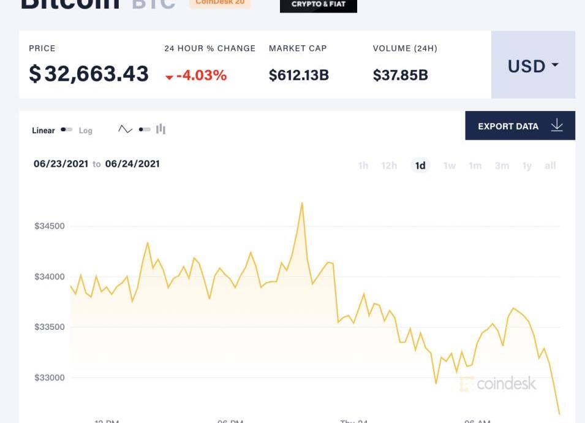Viewport: 585px width, 423px height.
Task: Select the all time range
Action: pos(550,166)
